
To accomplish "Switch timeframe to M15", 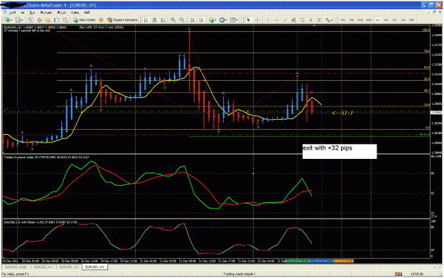I will coord(360,20).
